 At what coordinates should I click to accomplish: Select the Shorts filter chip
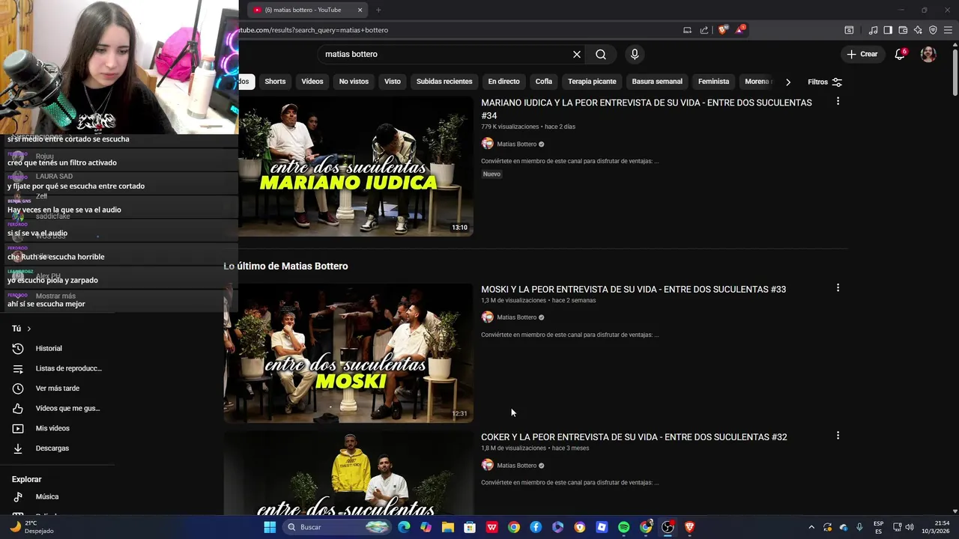coord(275,82)
